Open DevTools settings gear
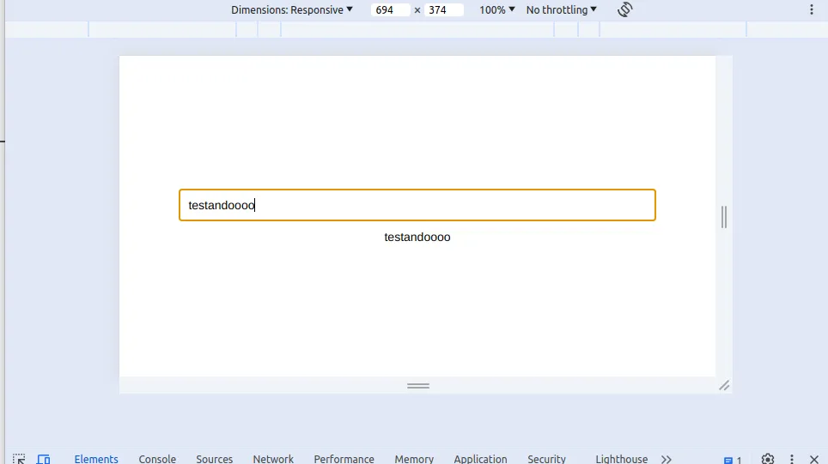The width and height of the screenshot is (828, 464). point(768,459)
